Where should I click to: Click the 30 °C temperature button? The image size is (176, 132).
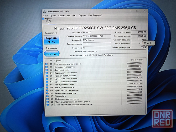(x=52, y=54)
